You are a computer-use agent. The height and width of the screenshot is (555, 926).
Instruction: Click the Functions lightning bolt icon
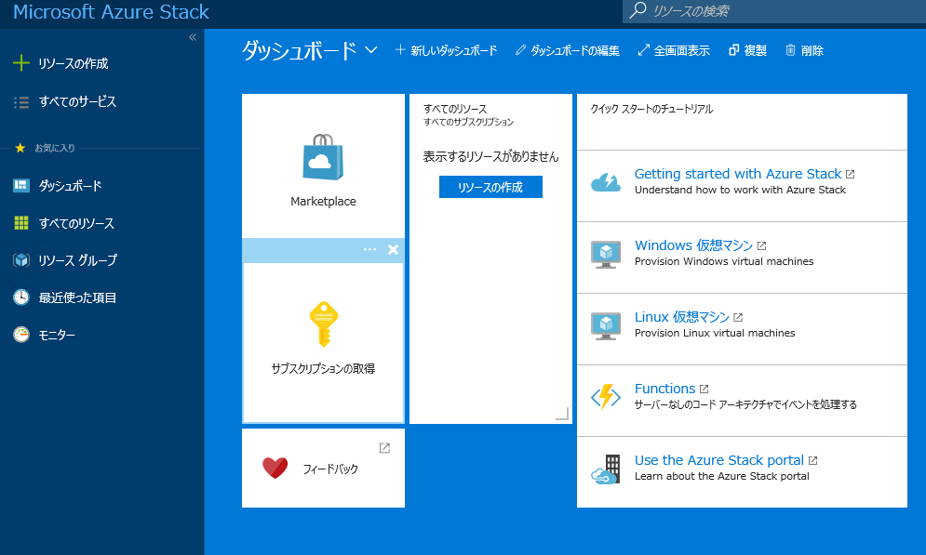(x=606, y=397)
